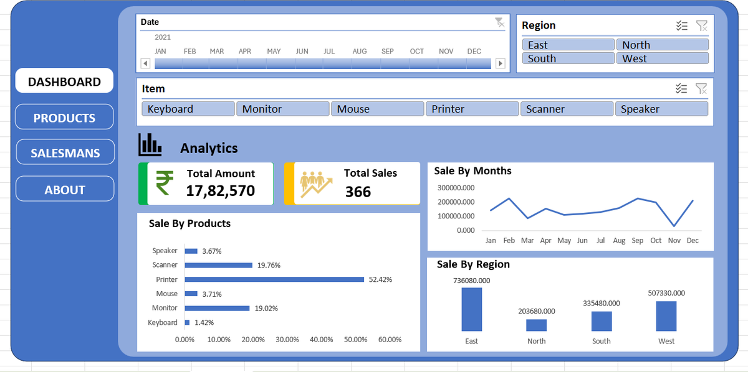Click the Analytics bar chart icon
Viewport: 748px width, 372px height.
(x=150, y=144)
